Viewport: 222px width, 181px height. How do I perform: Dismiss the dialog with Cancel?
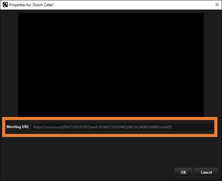coord(206,172)
